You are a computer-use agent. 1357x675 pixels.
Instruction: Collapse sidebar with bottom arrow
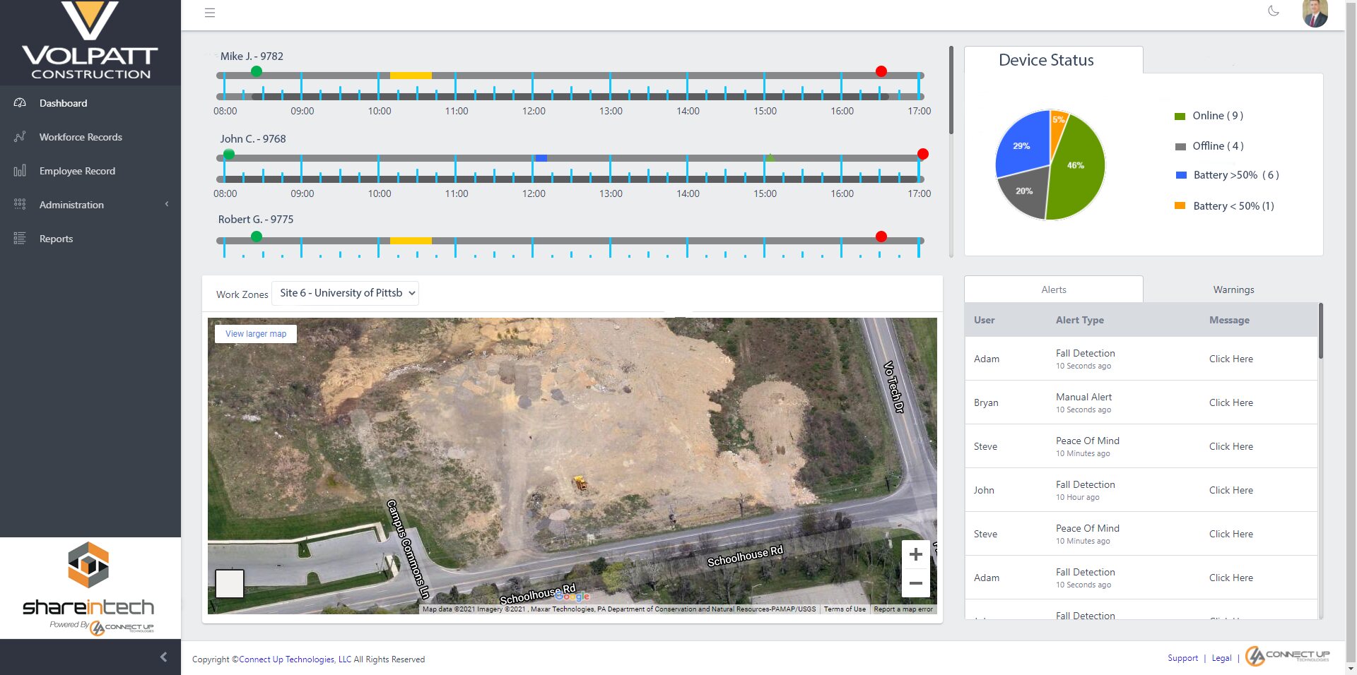coord(163,657)
